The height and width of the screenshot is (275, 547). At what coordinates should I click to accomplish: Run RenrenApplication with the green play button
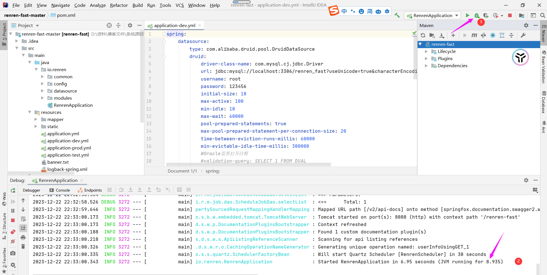467,15
